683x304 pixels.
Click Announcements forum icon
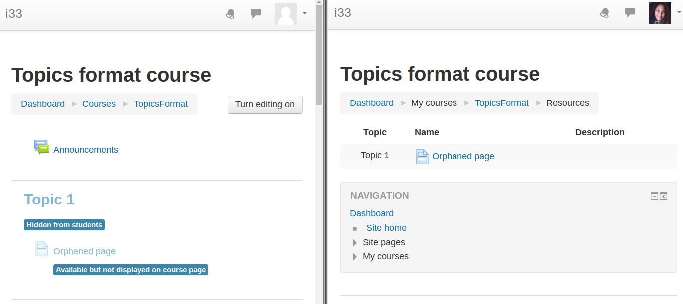(42, 147)
